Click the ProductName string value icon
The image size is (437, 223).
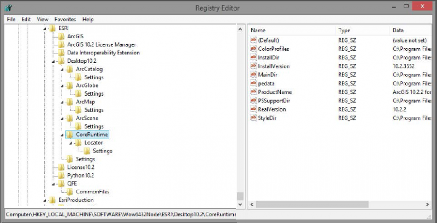pos(253,92)
